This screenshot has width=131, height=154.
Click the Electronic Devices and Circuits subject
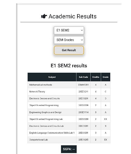(44, 99)
